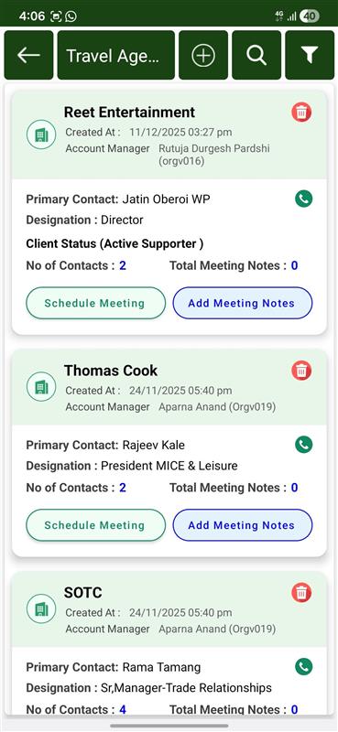This screenshot has width=338, height=732.
Task: Open search with the magnifier icon
Action: pyautogui.click(x=256, y=55)
